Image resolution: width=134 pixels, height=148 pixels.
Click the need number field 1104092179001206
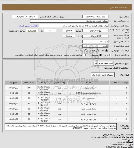tap(95, 16)
